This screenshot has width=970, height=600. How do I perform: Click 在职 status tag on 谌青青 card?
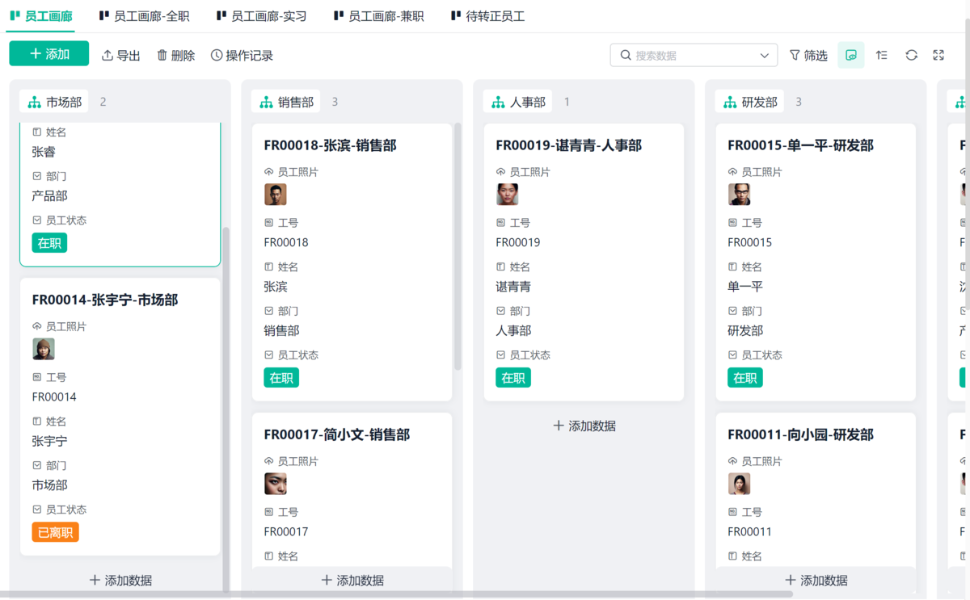click(x=513, y=377)
